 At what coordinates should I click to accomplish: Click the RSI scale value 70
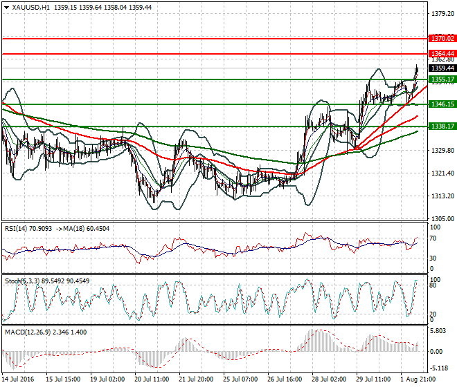433,238
